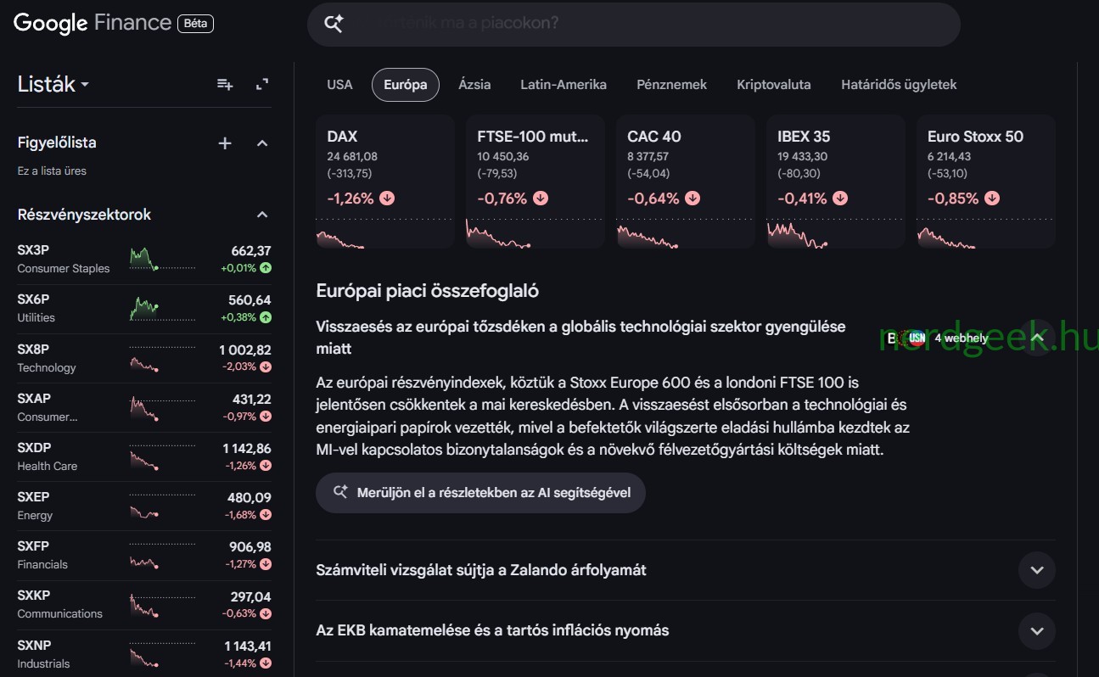
Task: Open SX6P Utilities sector row
Action: 144,309
